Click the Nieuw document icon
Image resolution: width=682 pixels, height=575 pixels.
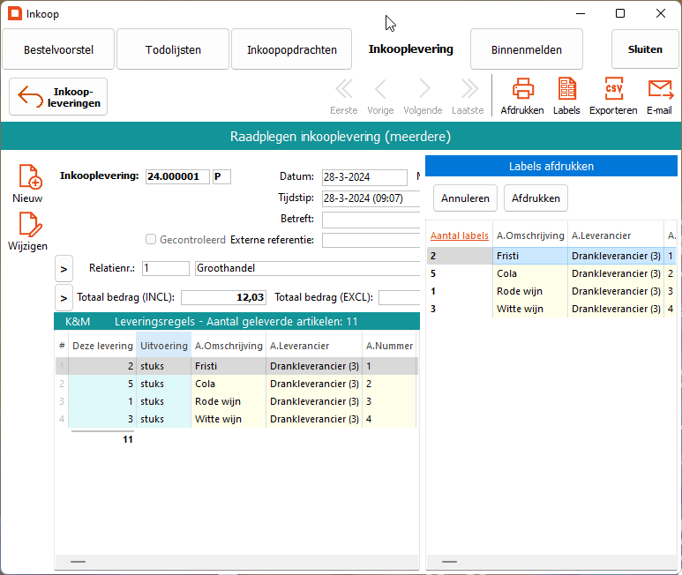coord(30,177)
